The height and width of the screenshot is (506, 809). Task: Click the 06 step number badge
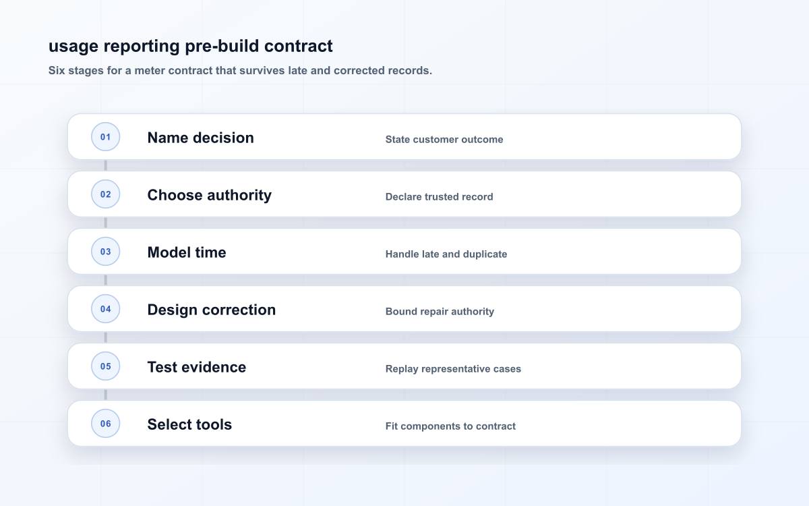point(106,424)
